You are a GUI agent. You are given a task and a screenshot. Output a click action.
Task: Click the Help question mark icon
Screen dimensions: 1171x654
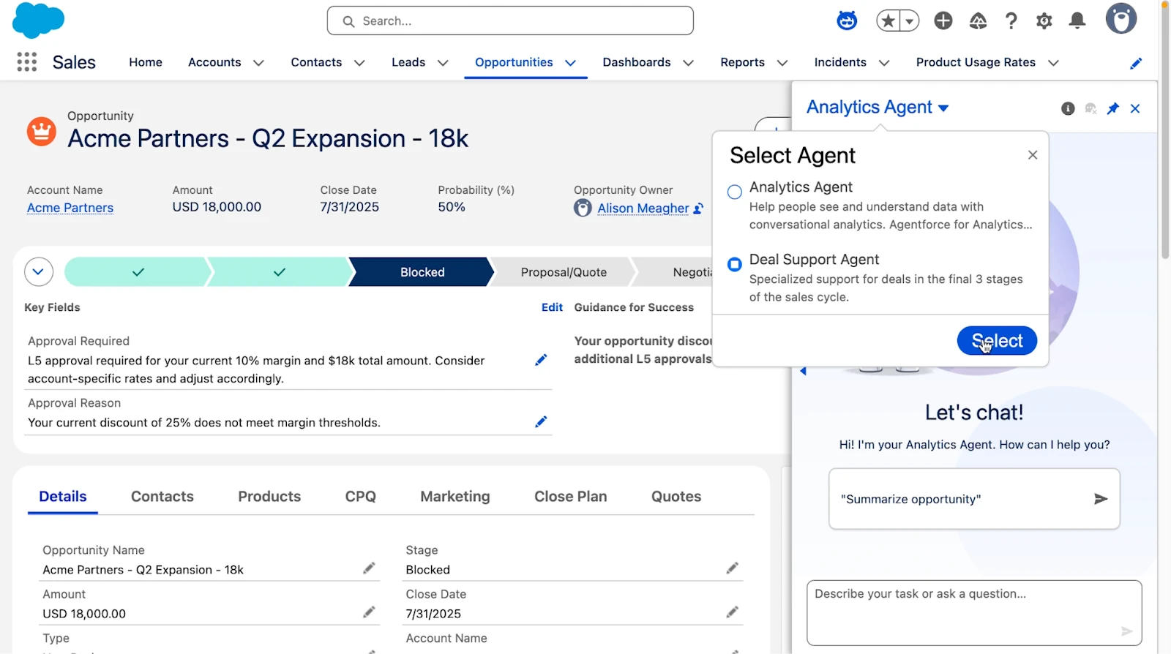point(1011,20)
